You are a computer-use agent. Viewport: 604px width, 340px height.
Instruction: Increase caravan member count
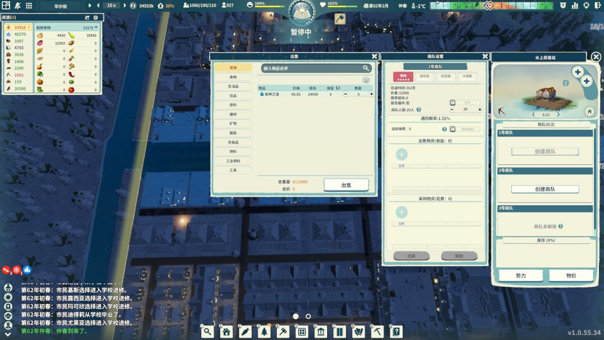(x=480, y=110)
